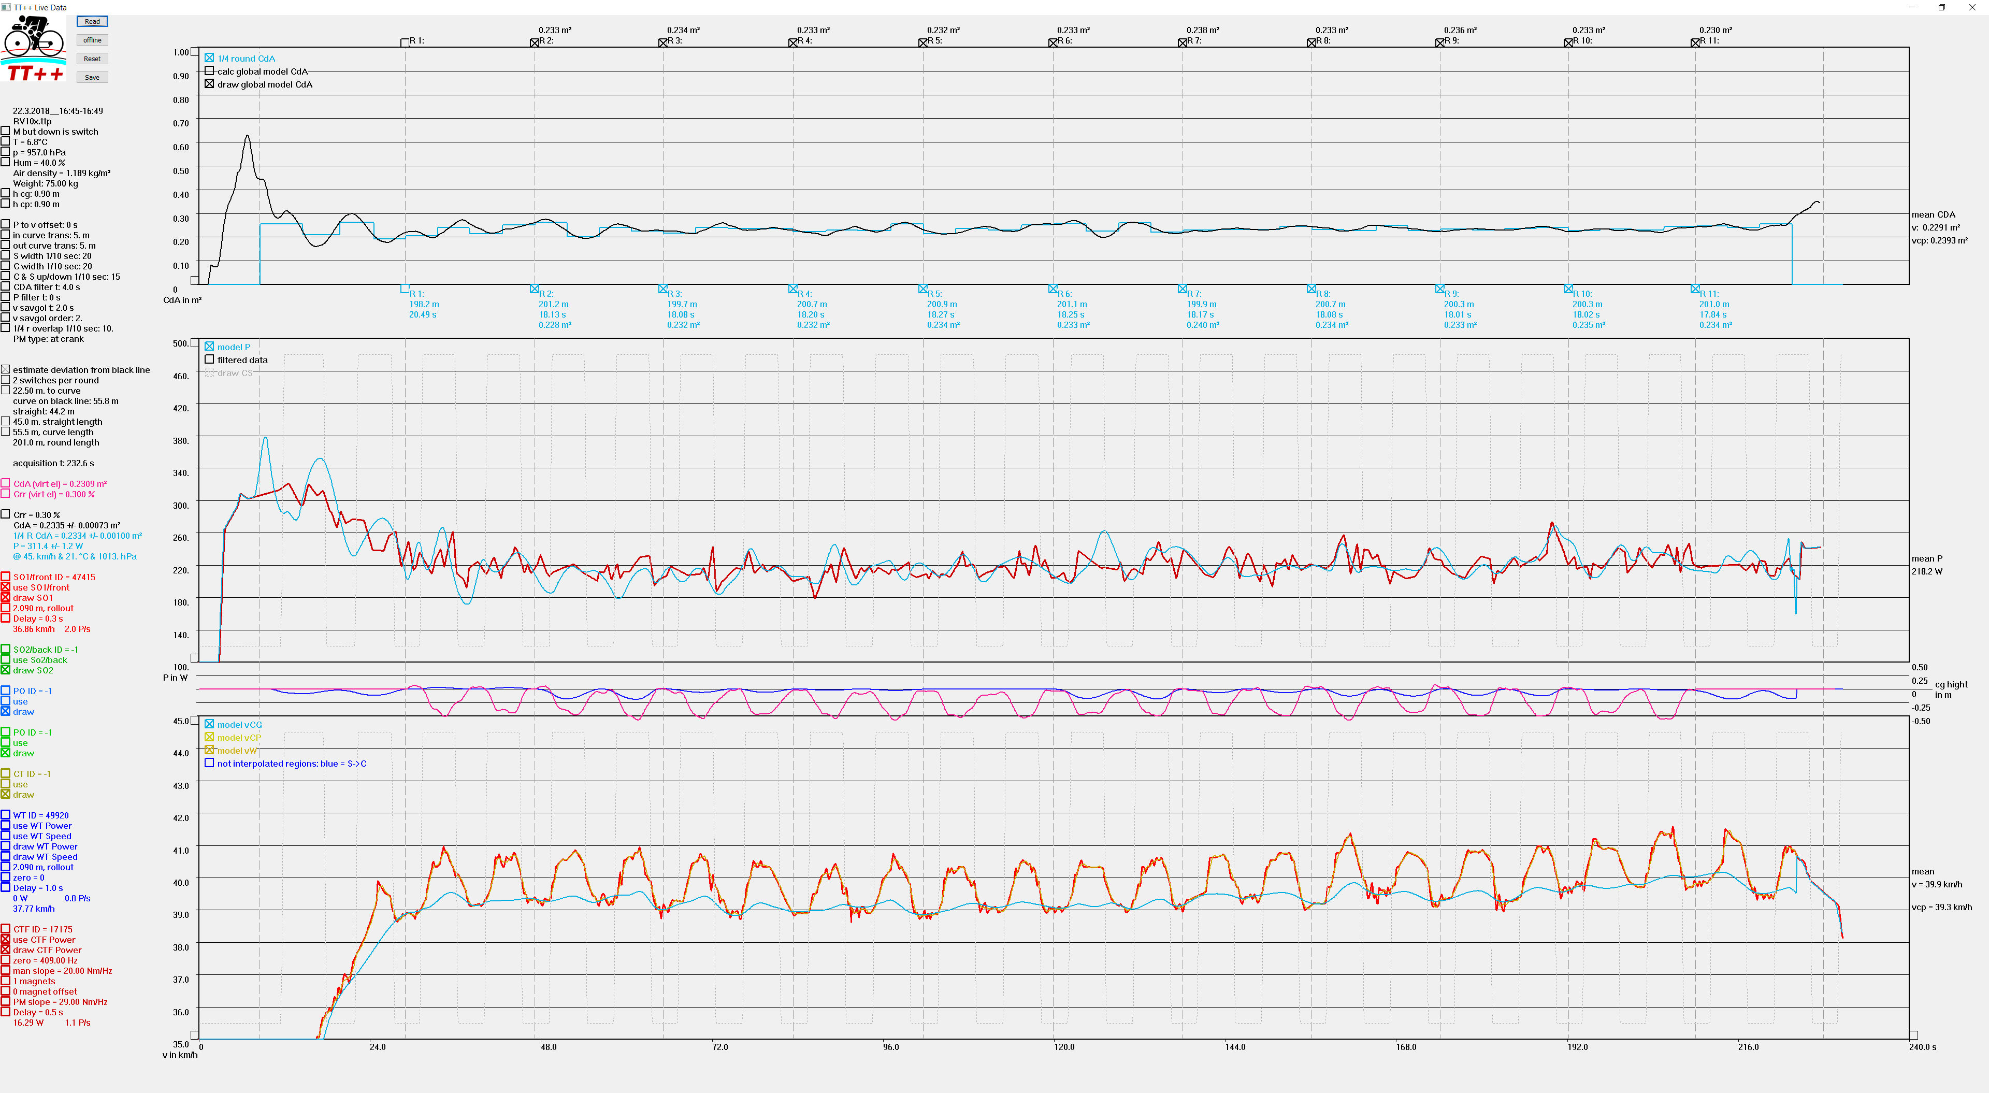Click the top R 8 round marker
This screenshot has width=1989, height=1093.
(x=1311, y=42)
